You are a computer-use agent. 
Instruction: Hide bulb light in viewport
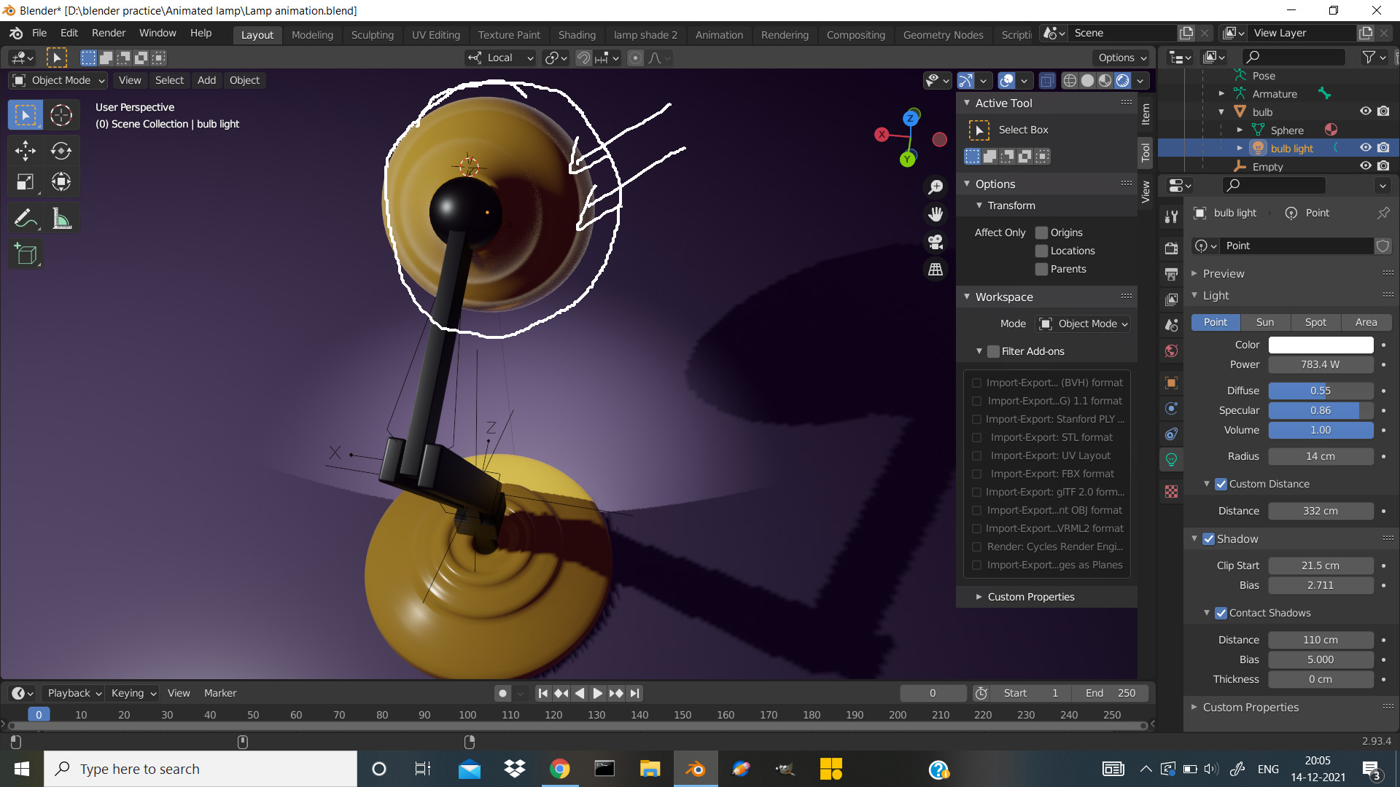[1365, 148]
